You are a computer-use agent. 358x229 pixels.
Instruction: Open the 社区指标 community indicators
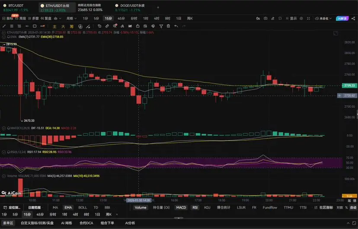tap(324, 207)
